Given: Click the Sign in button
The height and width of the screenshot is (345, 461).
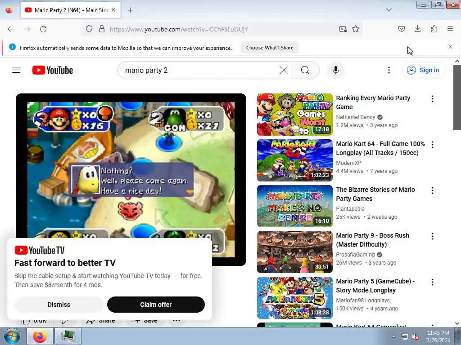Looking at the screenshot, I should click(x=423, y=70).
